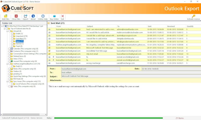Tick the checkbox next to Sent Mail folder
Image resolution: width=201 pixels, height=120 pixels.
[x=12, y=39]
